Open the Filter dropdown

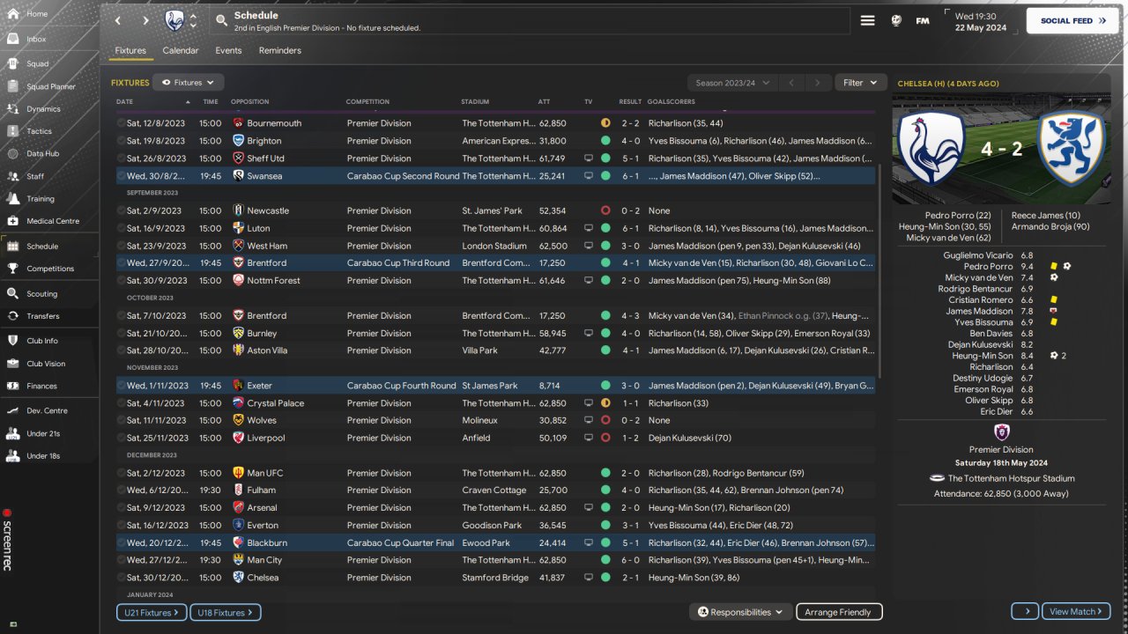coord(860,83)
